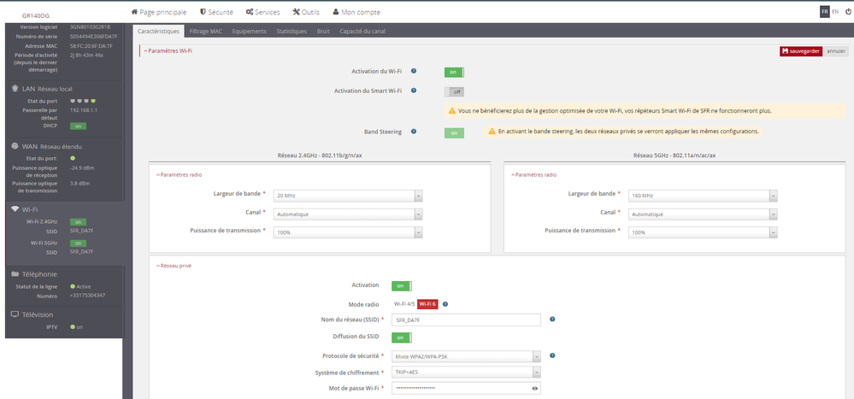Enable the Smart Wi-Fi toggle
Viewport: 854px width, 399px height.
point(454,91)
